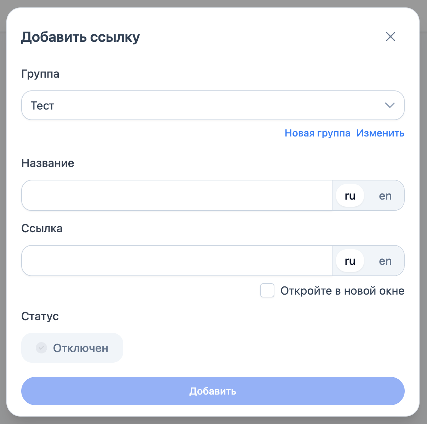Toggle the Отключен status switch
Screen dimensions: 427x424
coord(72,348)
